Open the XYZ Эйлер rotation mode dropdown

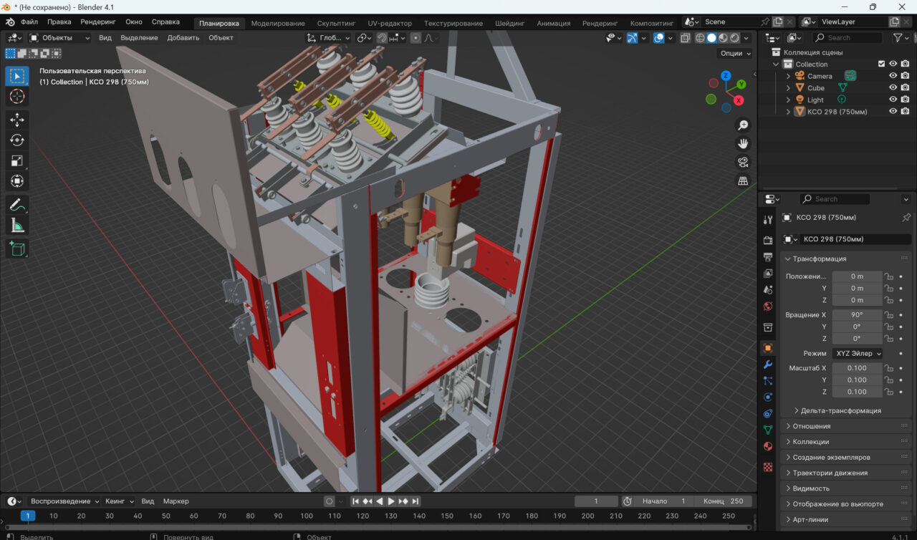pyautogui.click(x=857, y=353)
